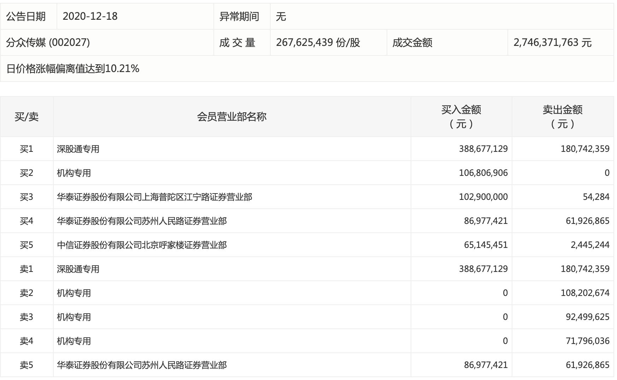Open 华泰证券苏州人民路证券营业部 in the 买4 row

point(142,221)
